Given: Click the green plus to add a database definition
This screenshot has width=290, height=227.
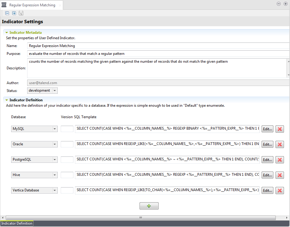Looking at the screenshot, I should [x=149, y=206].
